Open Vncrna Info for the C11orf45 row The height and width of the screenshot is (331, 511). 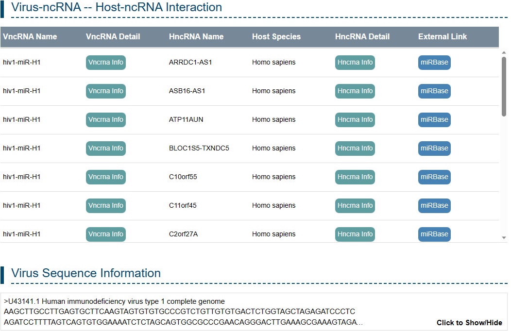coord(105,206)
